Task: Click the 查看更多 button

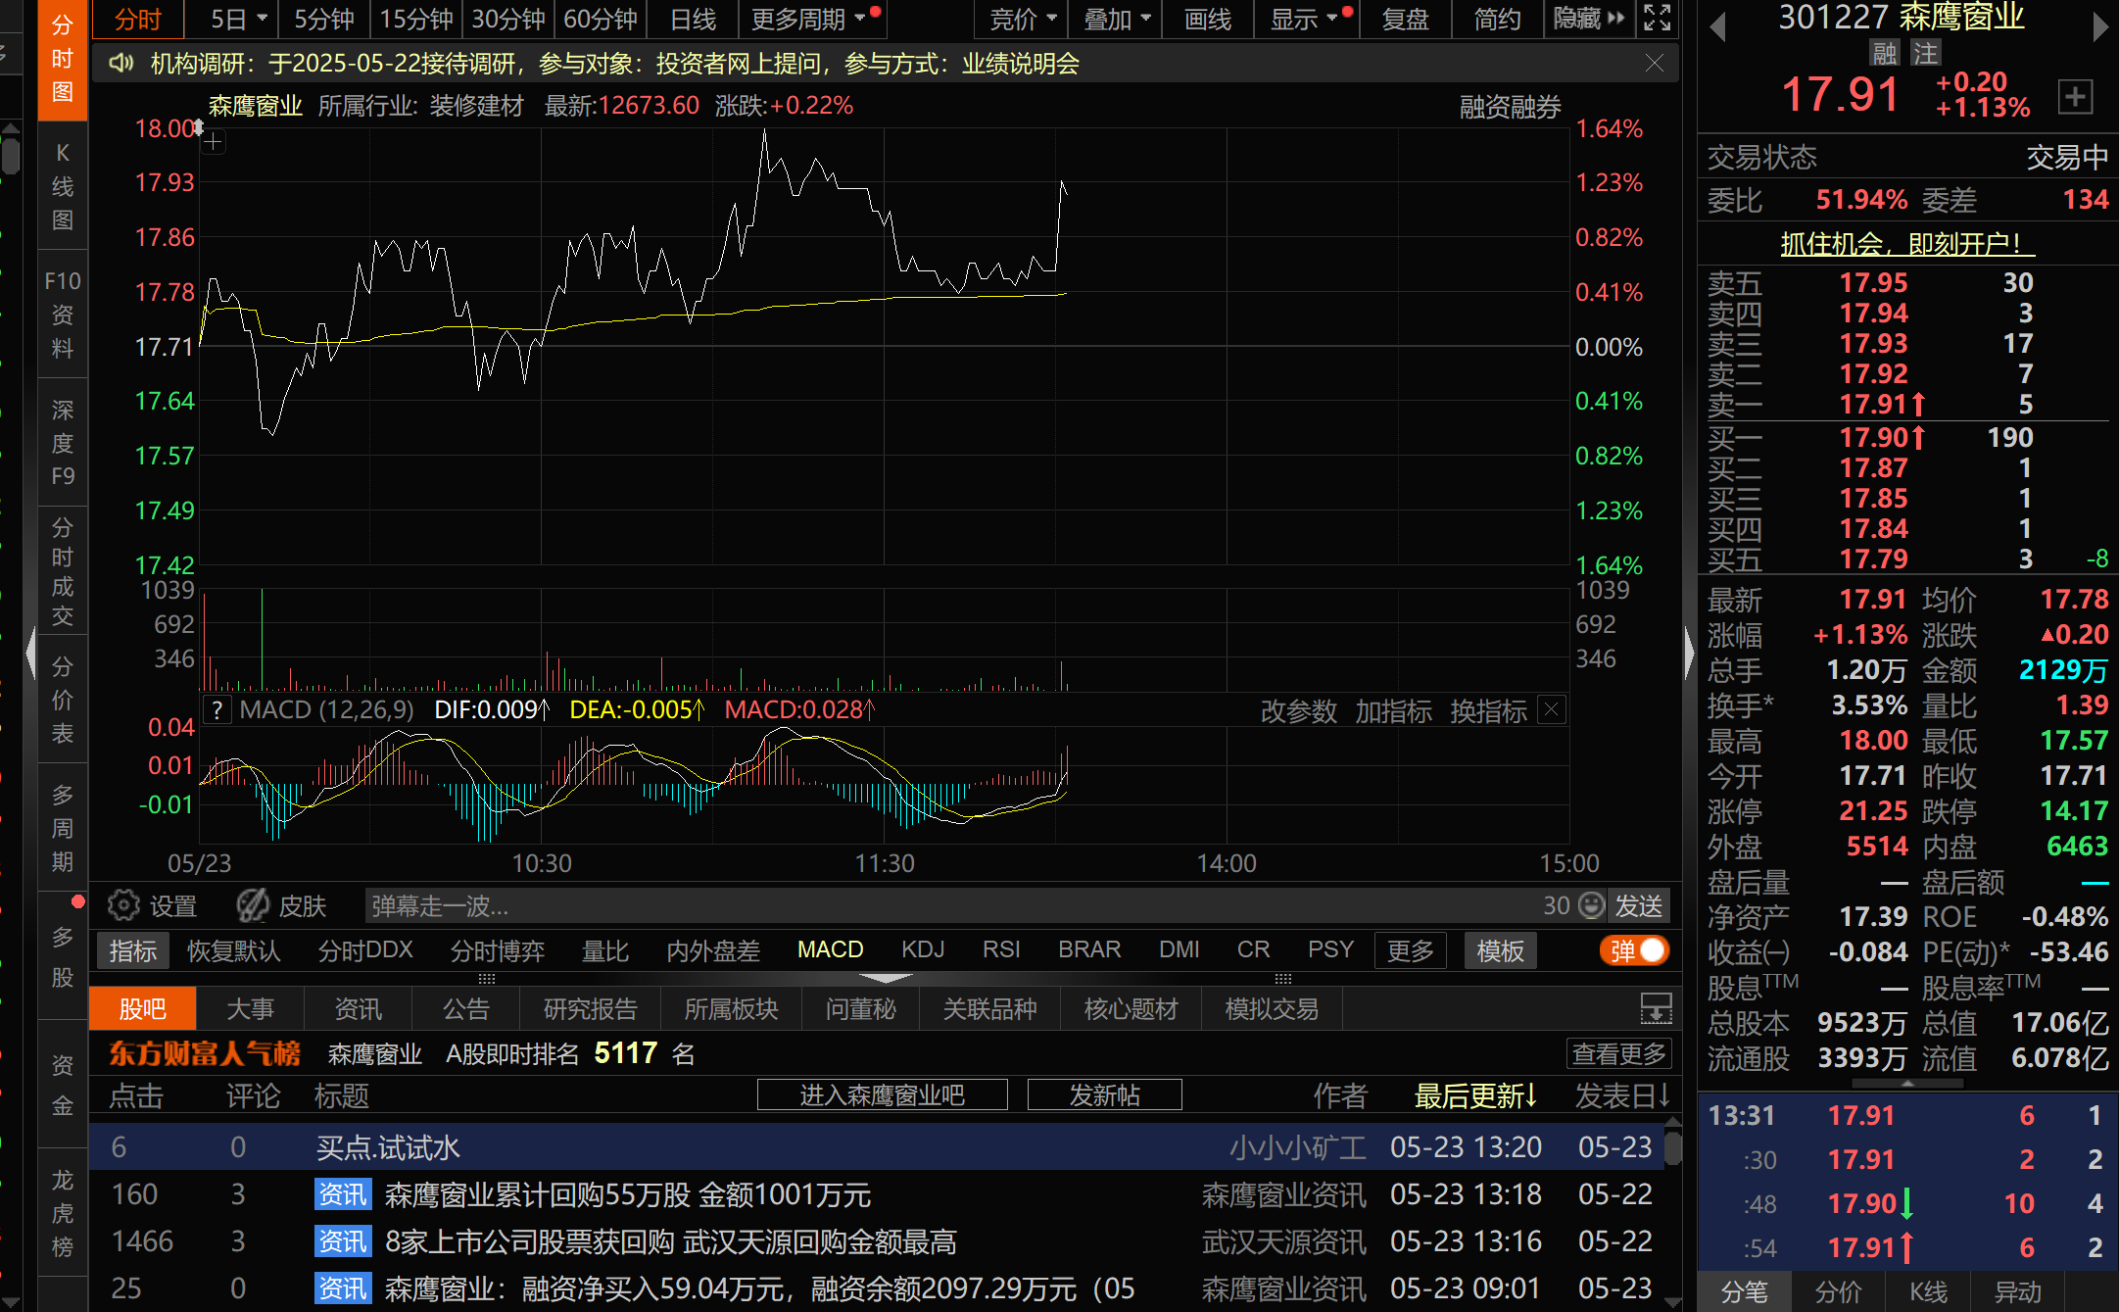Action: [x=1618, y=1053]
